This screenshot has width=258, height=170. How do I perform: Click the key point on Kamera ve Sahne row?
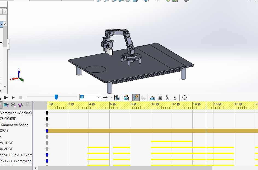click(x=47, y=125)
